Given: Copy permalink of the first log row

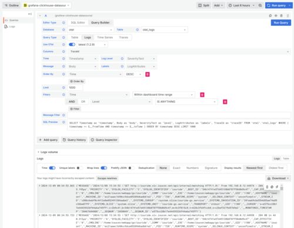Looking at the screenshot, I should coord(277,187).
